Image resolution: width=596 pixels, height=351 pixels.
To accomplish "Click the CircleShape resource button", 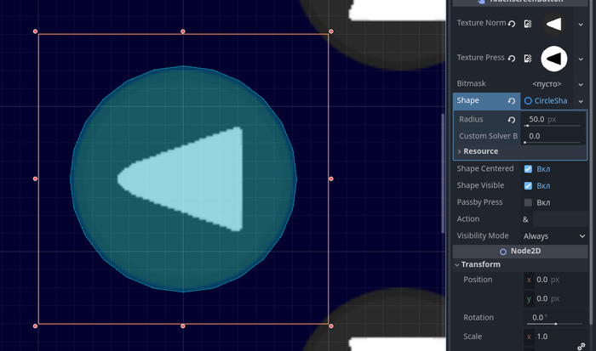I will [546, 100].
